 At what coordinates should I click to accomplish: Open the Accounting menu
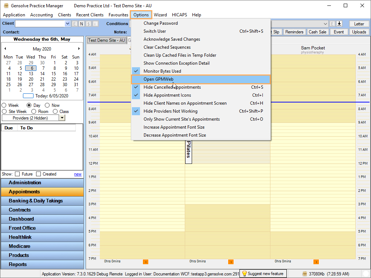tap(42, 15)
